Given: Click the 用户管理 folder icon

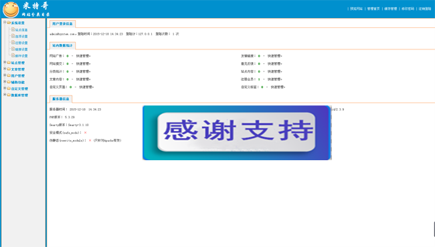Looking at the screenshot, I should pos(9,75).
